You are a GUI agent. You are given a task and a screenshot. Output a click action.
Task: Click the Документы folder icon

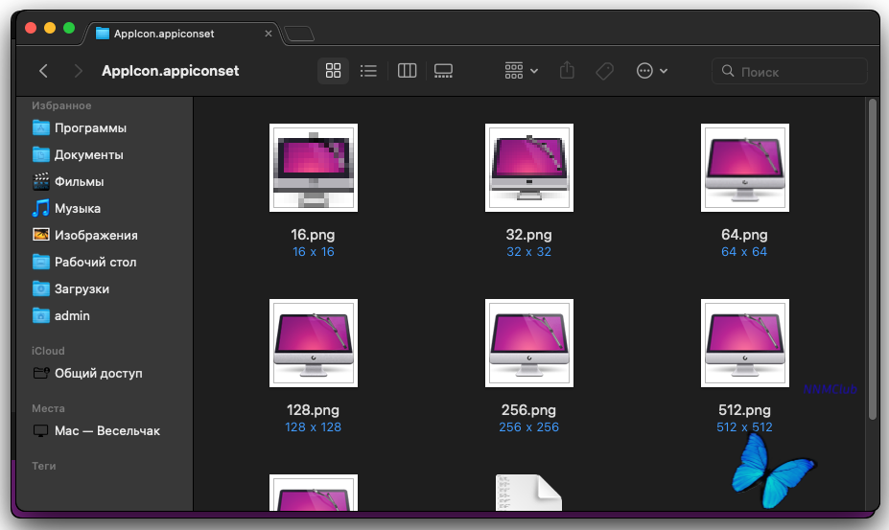[x=41, y=154]
